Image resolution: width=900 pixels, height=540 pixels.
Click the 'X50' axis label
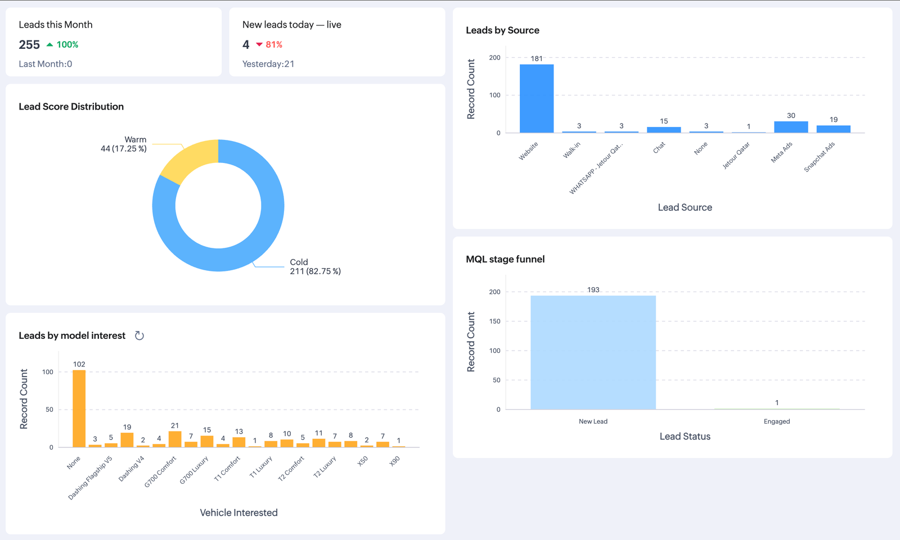363,460
